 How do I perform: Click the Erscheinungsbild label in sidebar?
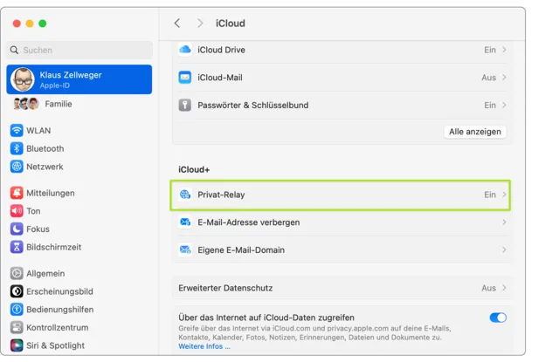coord(59,291)
